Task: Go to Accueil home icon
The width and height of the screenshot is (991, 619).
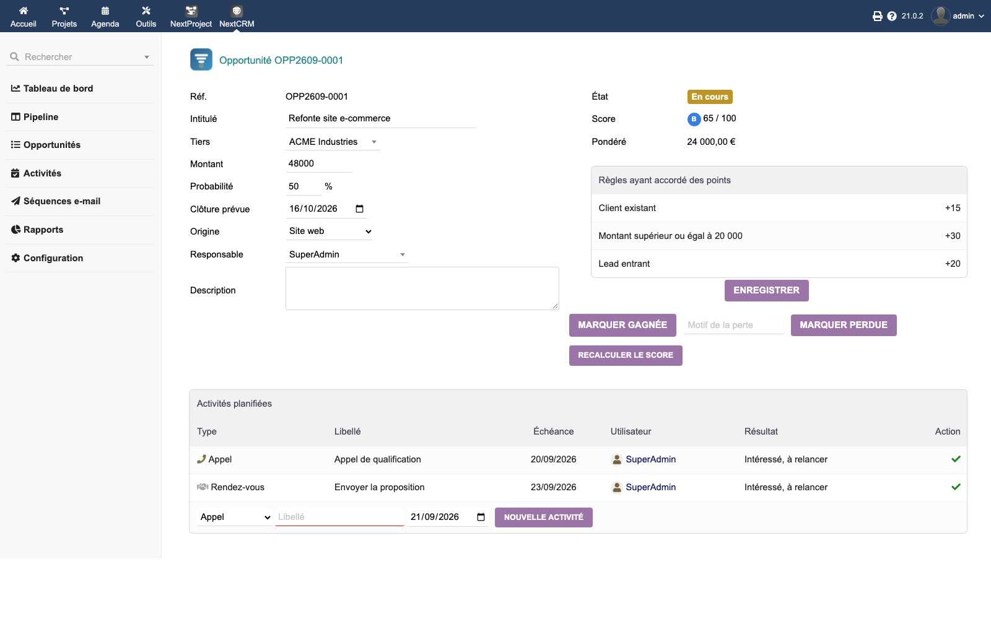Action: click(x=24, y=11)
